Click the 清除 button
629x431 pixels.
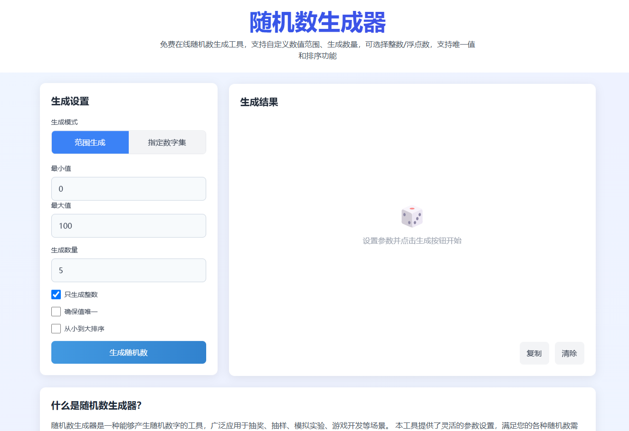(569, 353)
